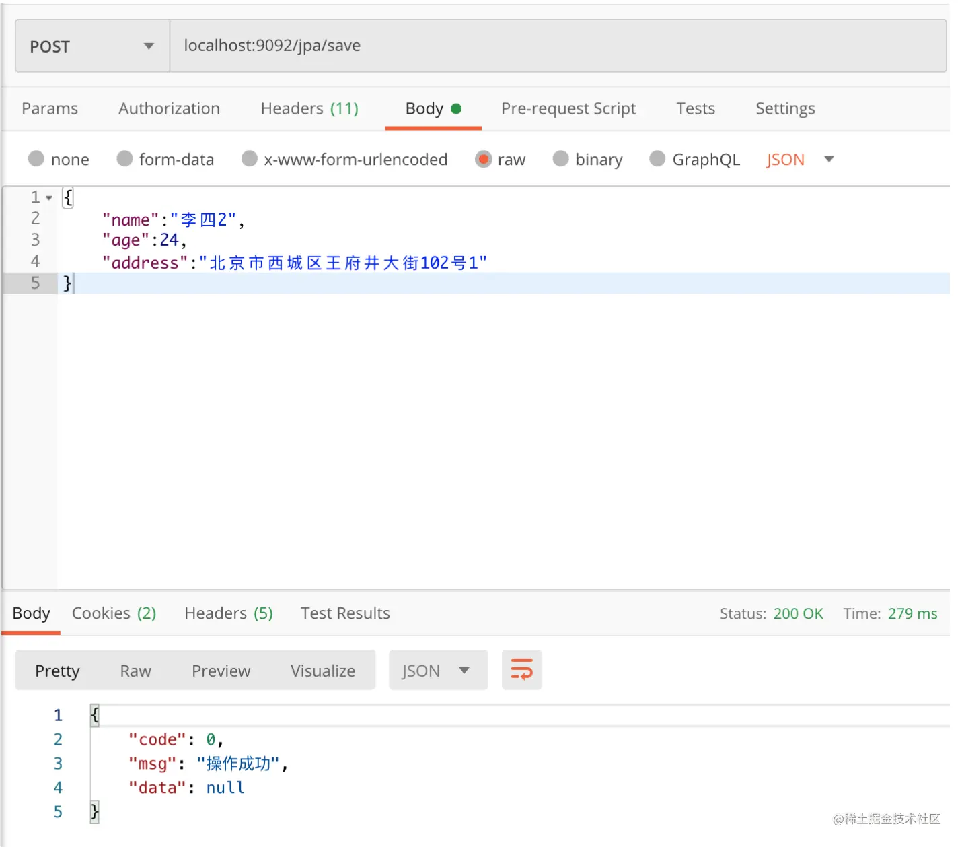Select the binary radio button
This screenshot has width=962, height=847.
click(560, 159)
